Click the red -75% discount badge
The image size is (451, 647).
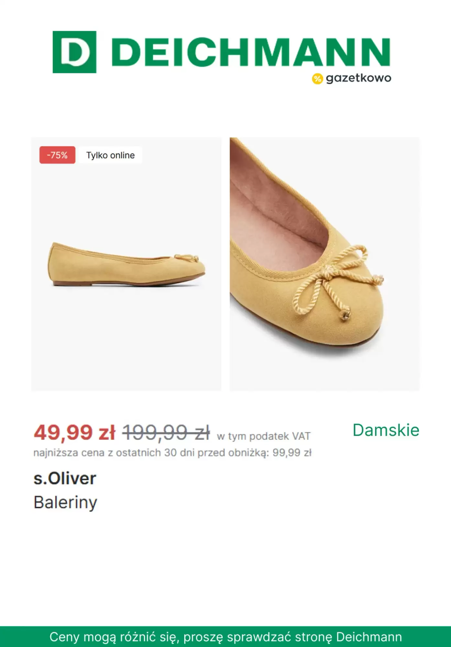pos(57,155)
